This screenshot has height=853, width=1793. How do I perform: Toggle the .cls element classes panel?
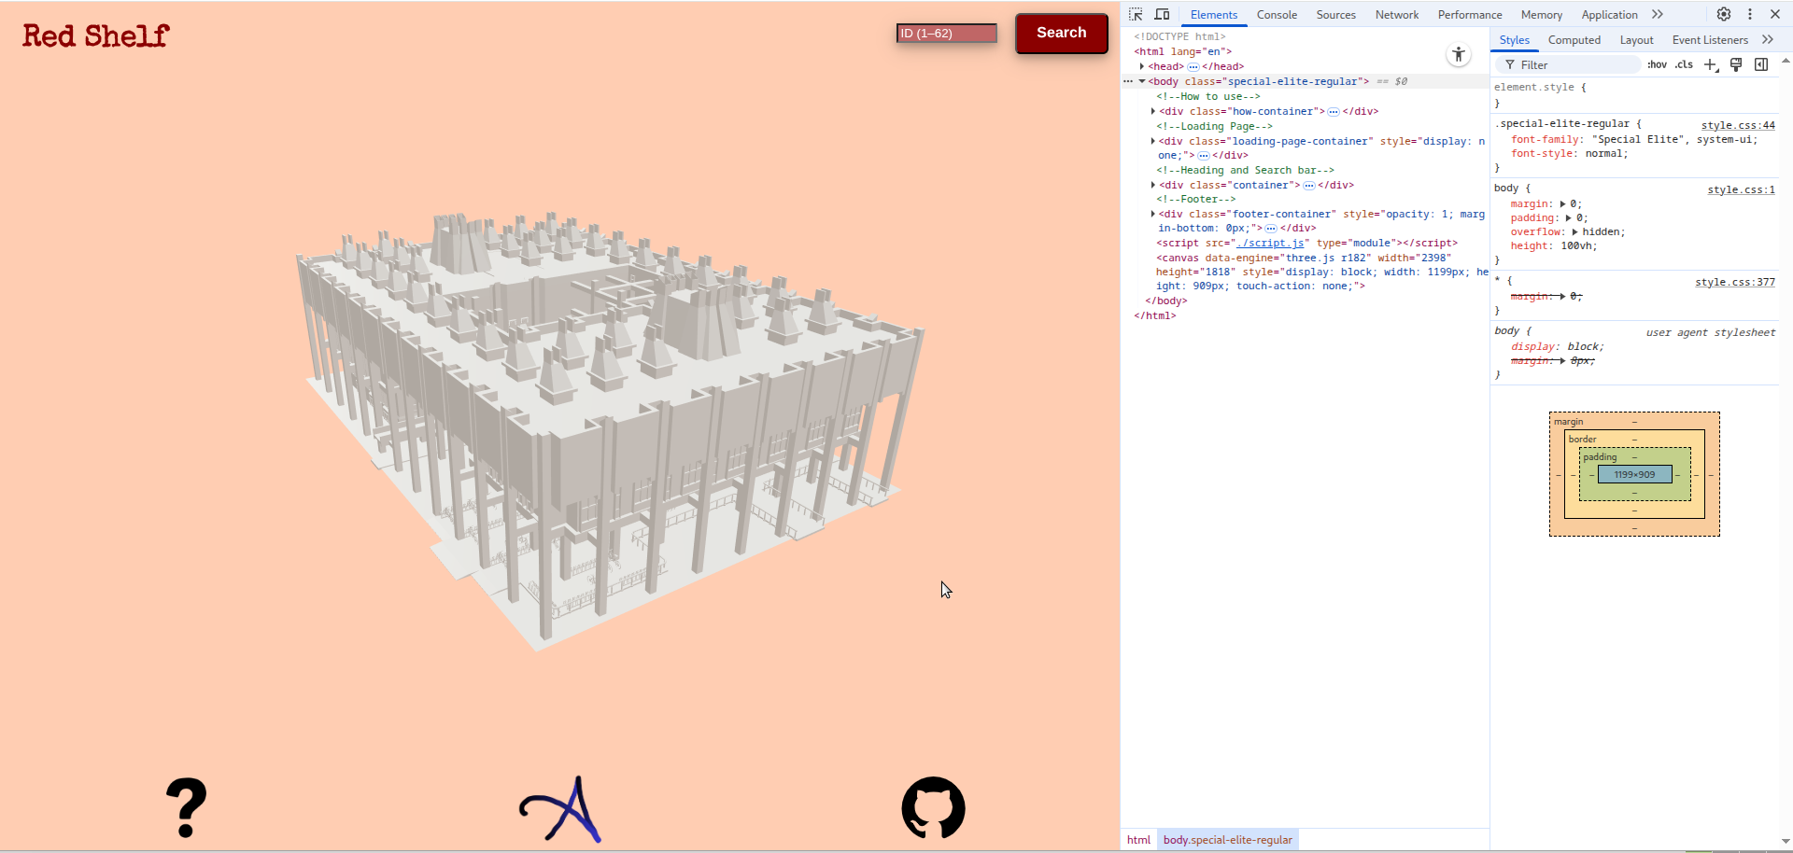[1684, 64]
